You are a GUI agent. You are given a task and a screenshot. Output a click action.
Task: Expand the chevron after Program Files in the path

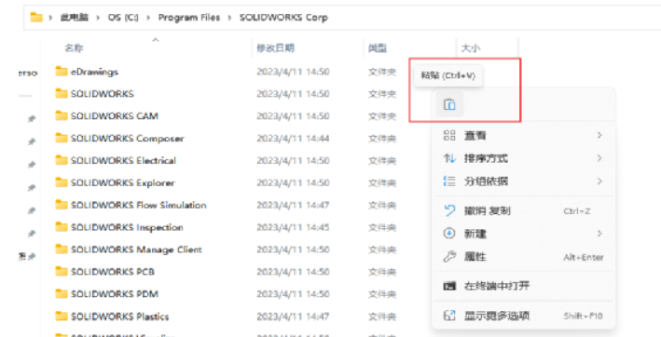tap(229, 18)
